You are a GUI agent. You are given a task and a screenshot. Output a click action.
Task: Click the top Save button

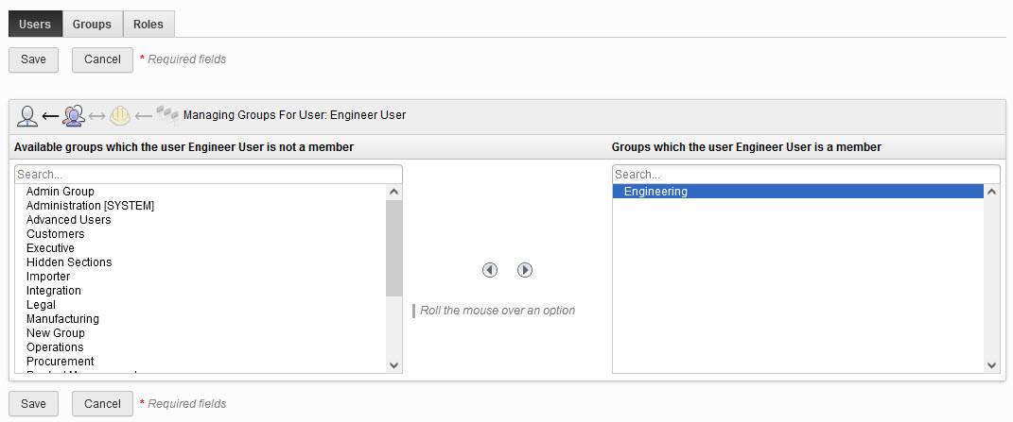tap(34, 59)
